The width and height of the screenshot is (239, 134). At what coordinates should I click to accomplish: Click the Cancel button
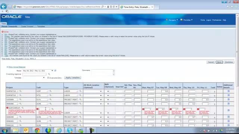tap(211, 62)
